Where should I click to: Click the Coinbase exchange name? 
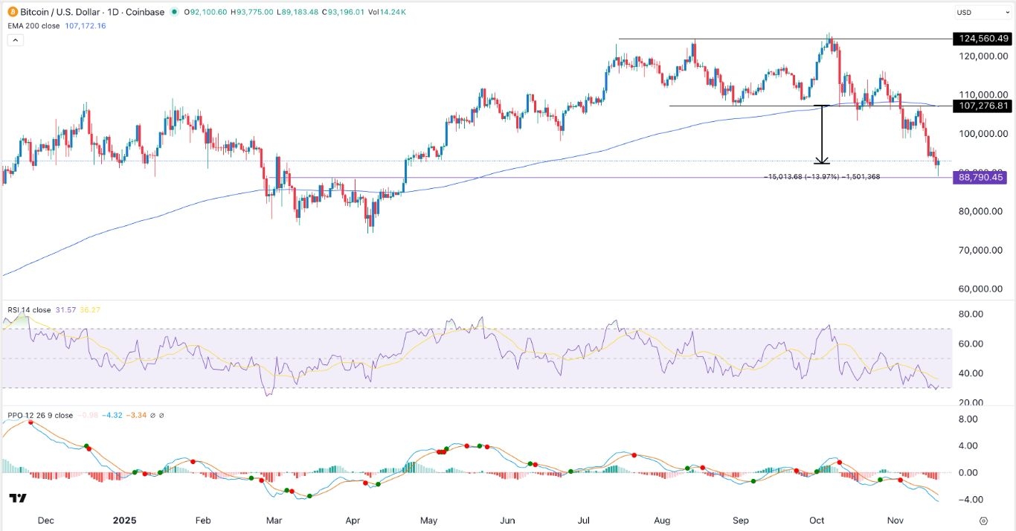144,12
